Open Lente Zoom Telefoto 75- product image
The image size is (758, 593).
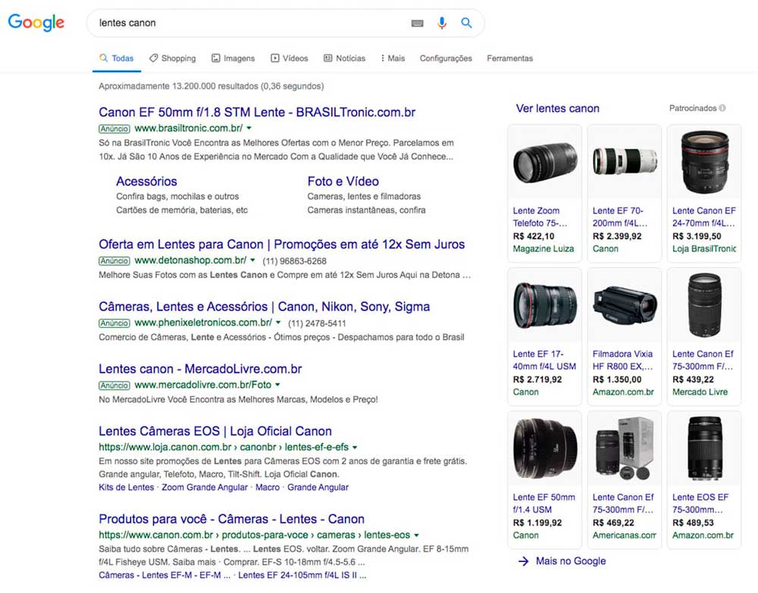point(545,162)
